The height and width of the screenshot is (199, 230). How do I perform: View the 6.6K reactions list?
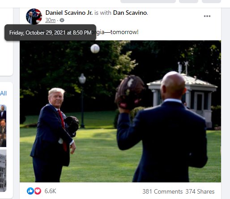point(50,191)
